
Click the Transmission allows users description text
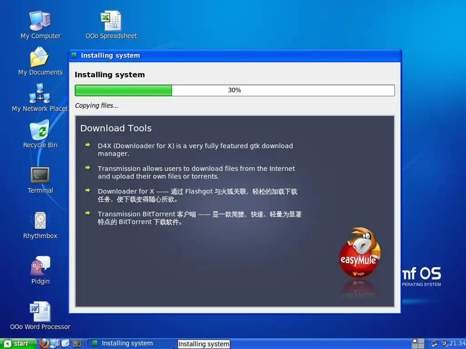coord(197,172)
